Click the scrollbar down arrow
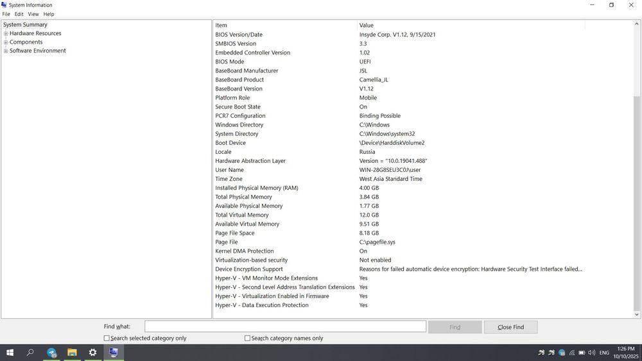642x361 pixels. [x=637, y=314]
